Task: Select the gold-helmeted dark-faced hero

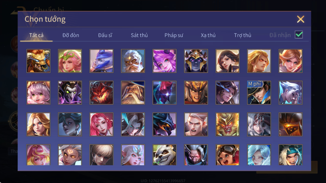Action: (196, 61)
